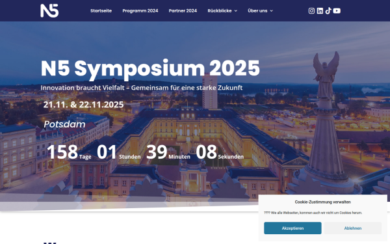
Task: Expand the Über uns dropdown chevron
Action: [271, 11]
